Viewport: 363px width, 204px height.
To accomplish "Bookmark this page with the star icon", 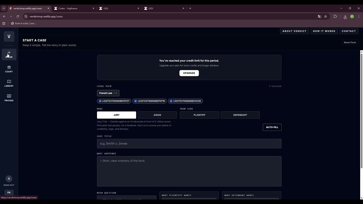I will click(x=326, y=16).
